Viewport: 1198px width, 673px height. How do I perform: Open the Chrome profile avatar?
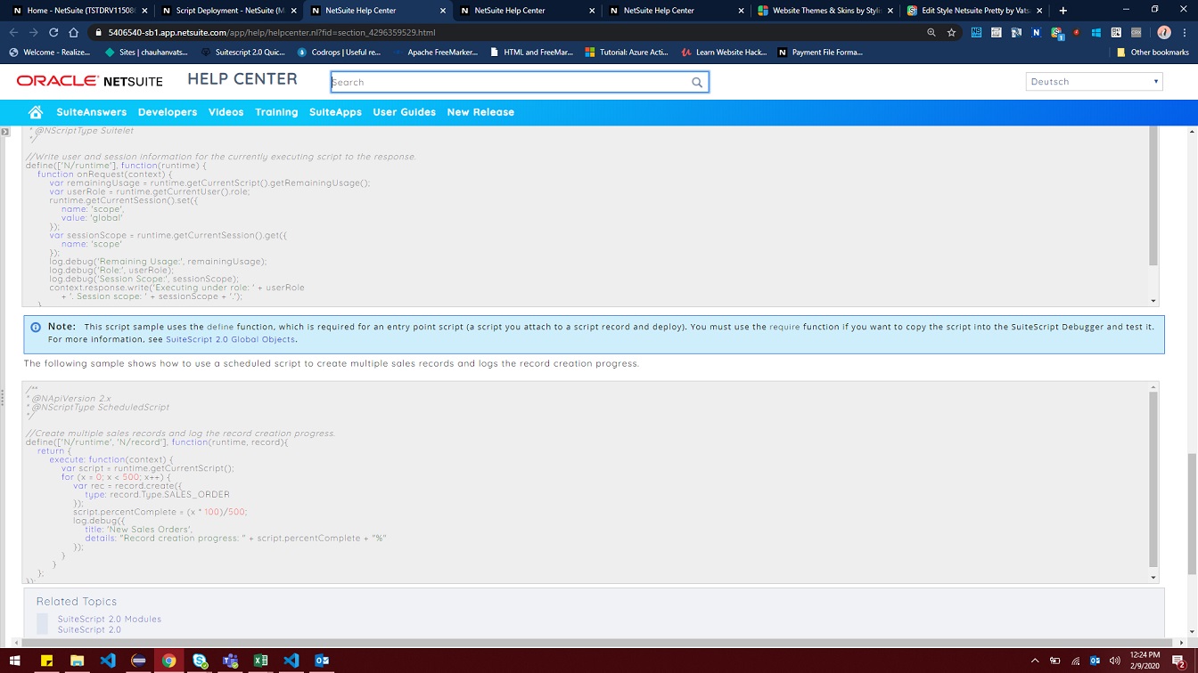(1163, 32)
